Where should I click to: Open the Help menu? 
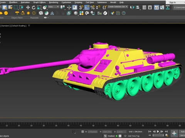[x=121, y=2]
